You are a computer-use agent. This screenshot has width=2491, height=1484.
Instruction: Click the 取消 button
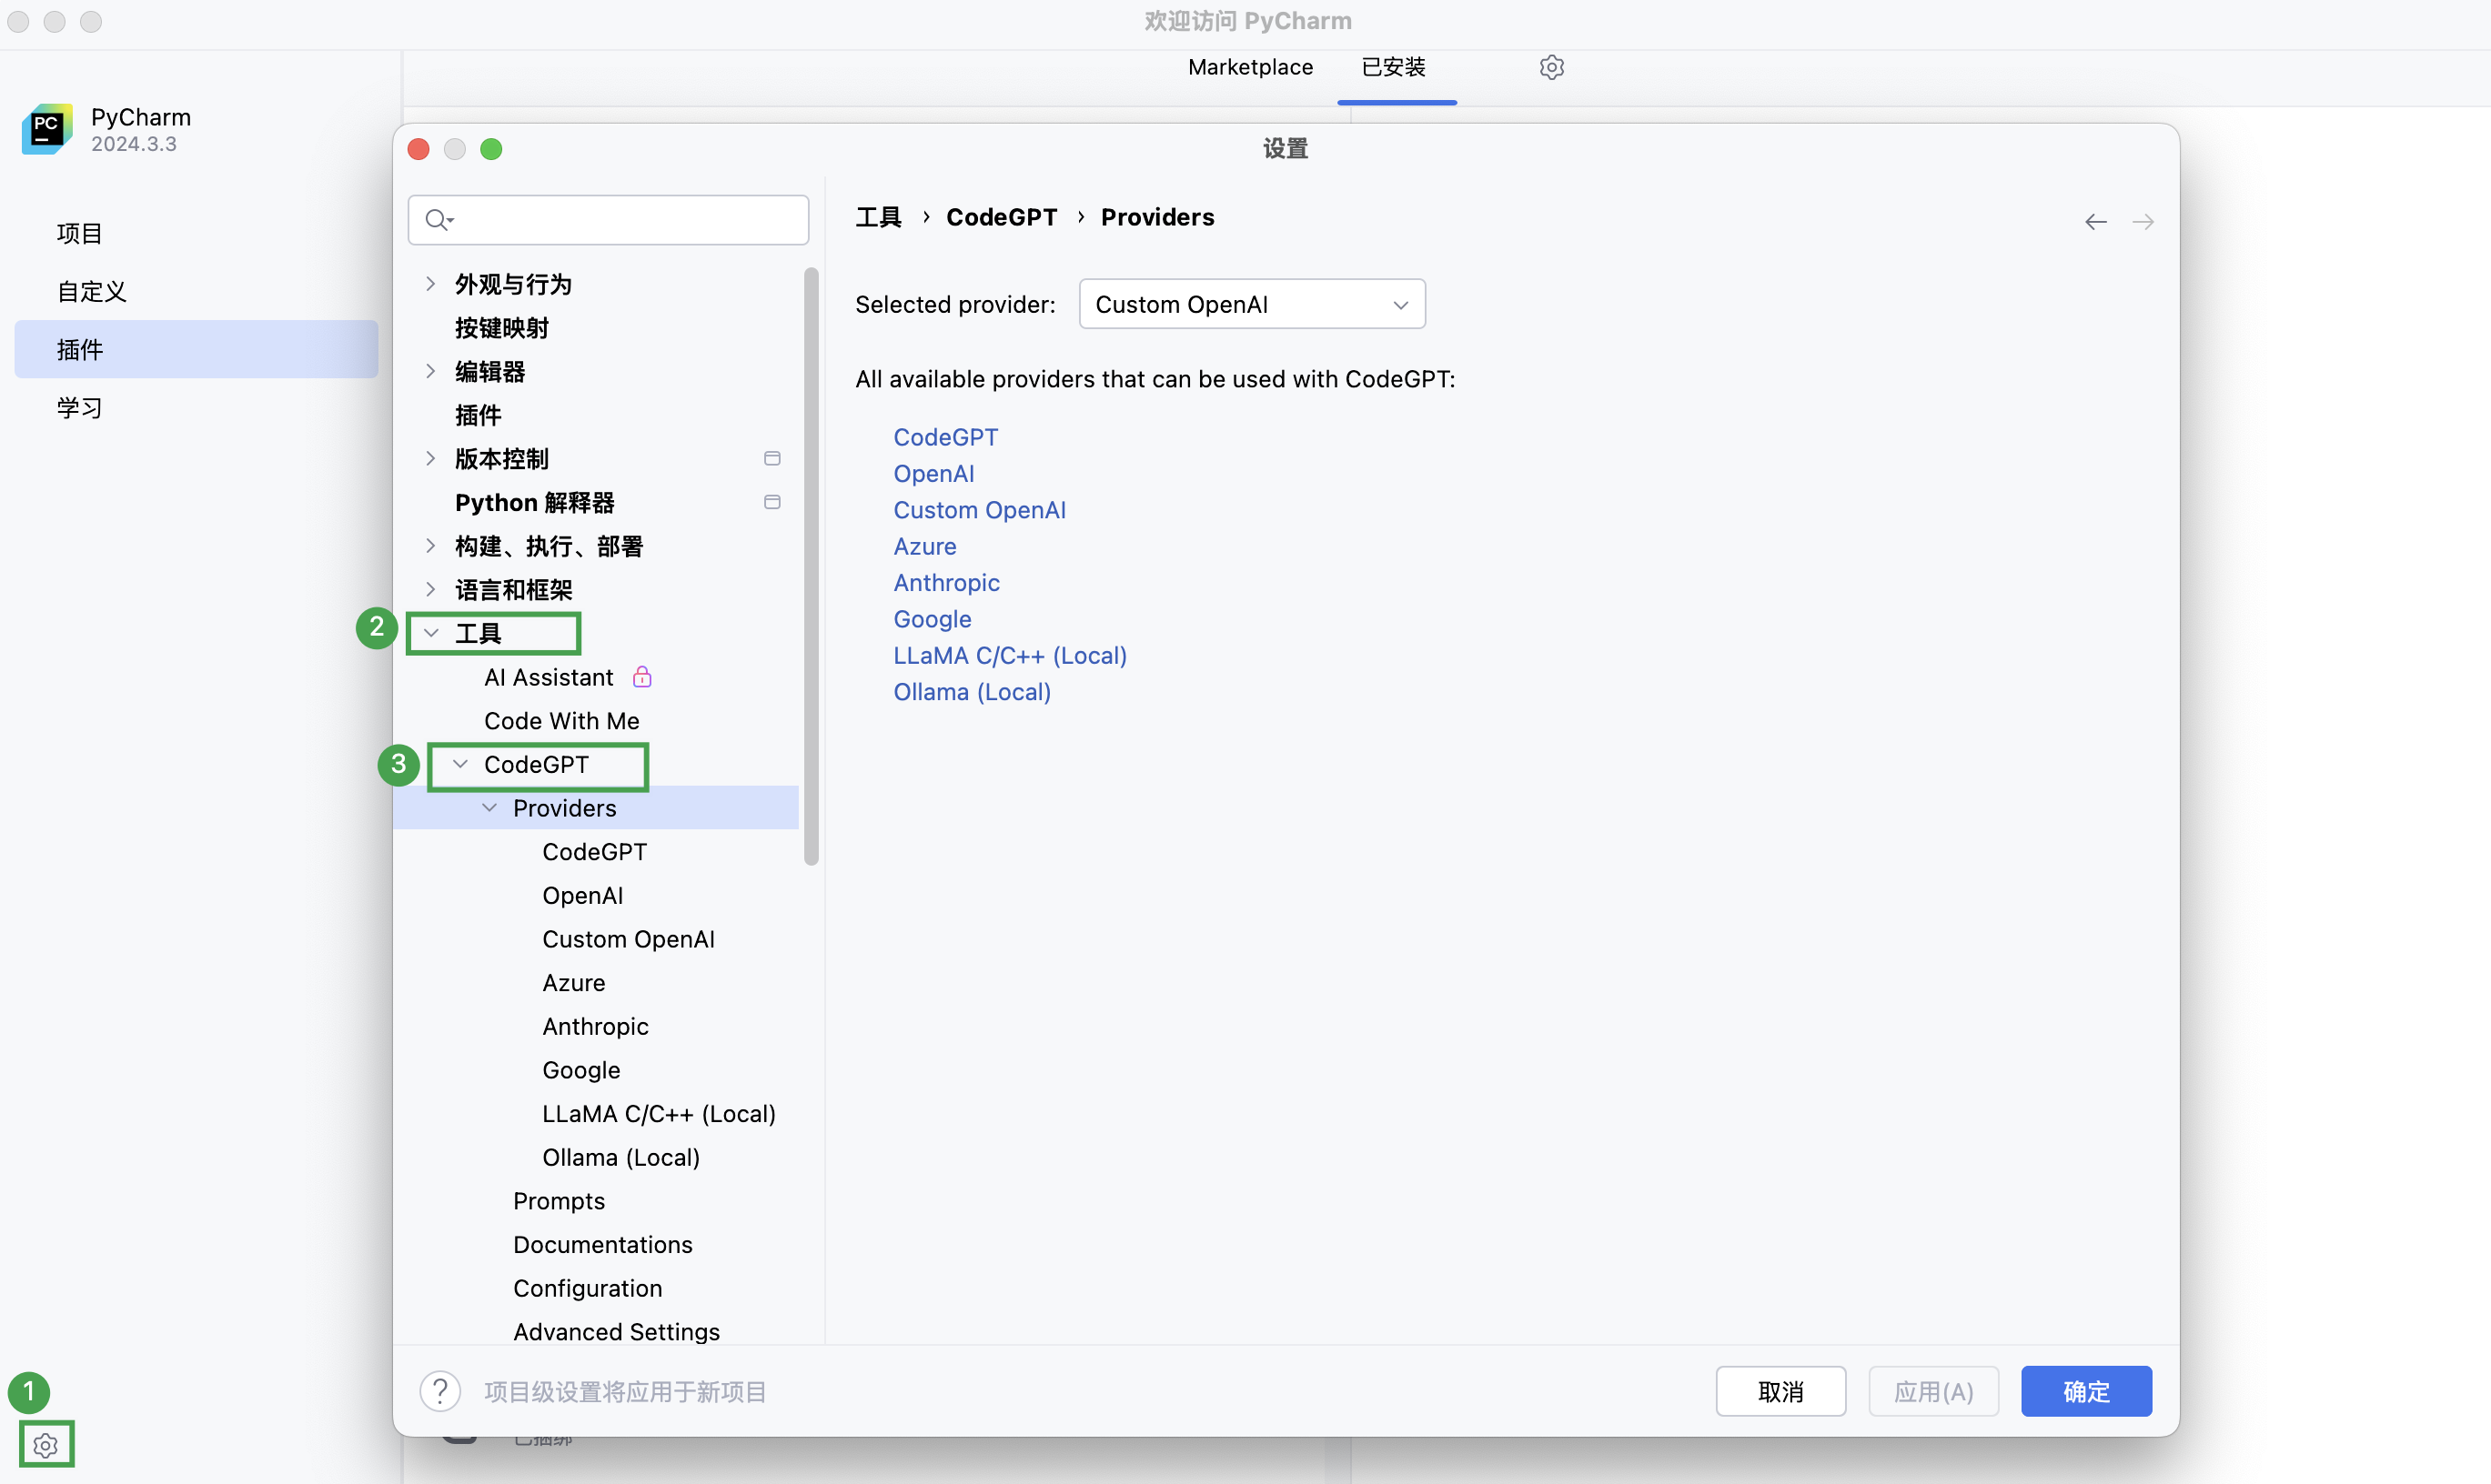coord(1780,1391)
